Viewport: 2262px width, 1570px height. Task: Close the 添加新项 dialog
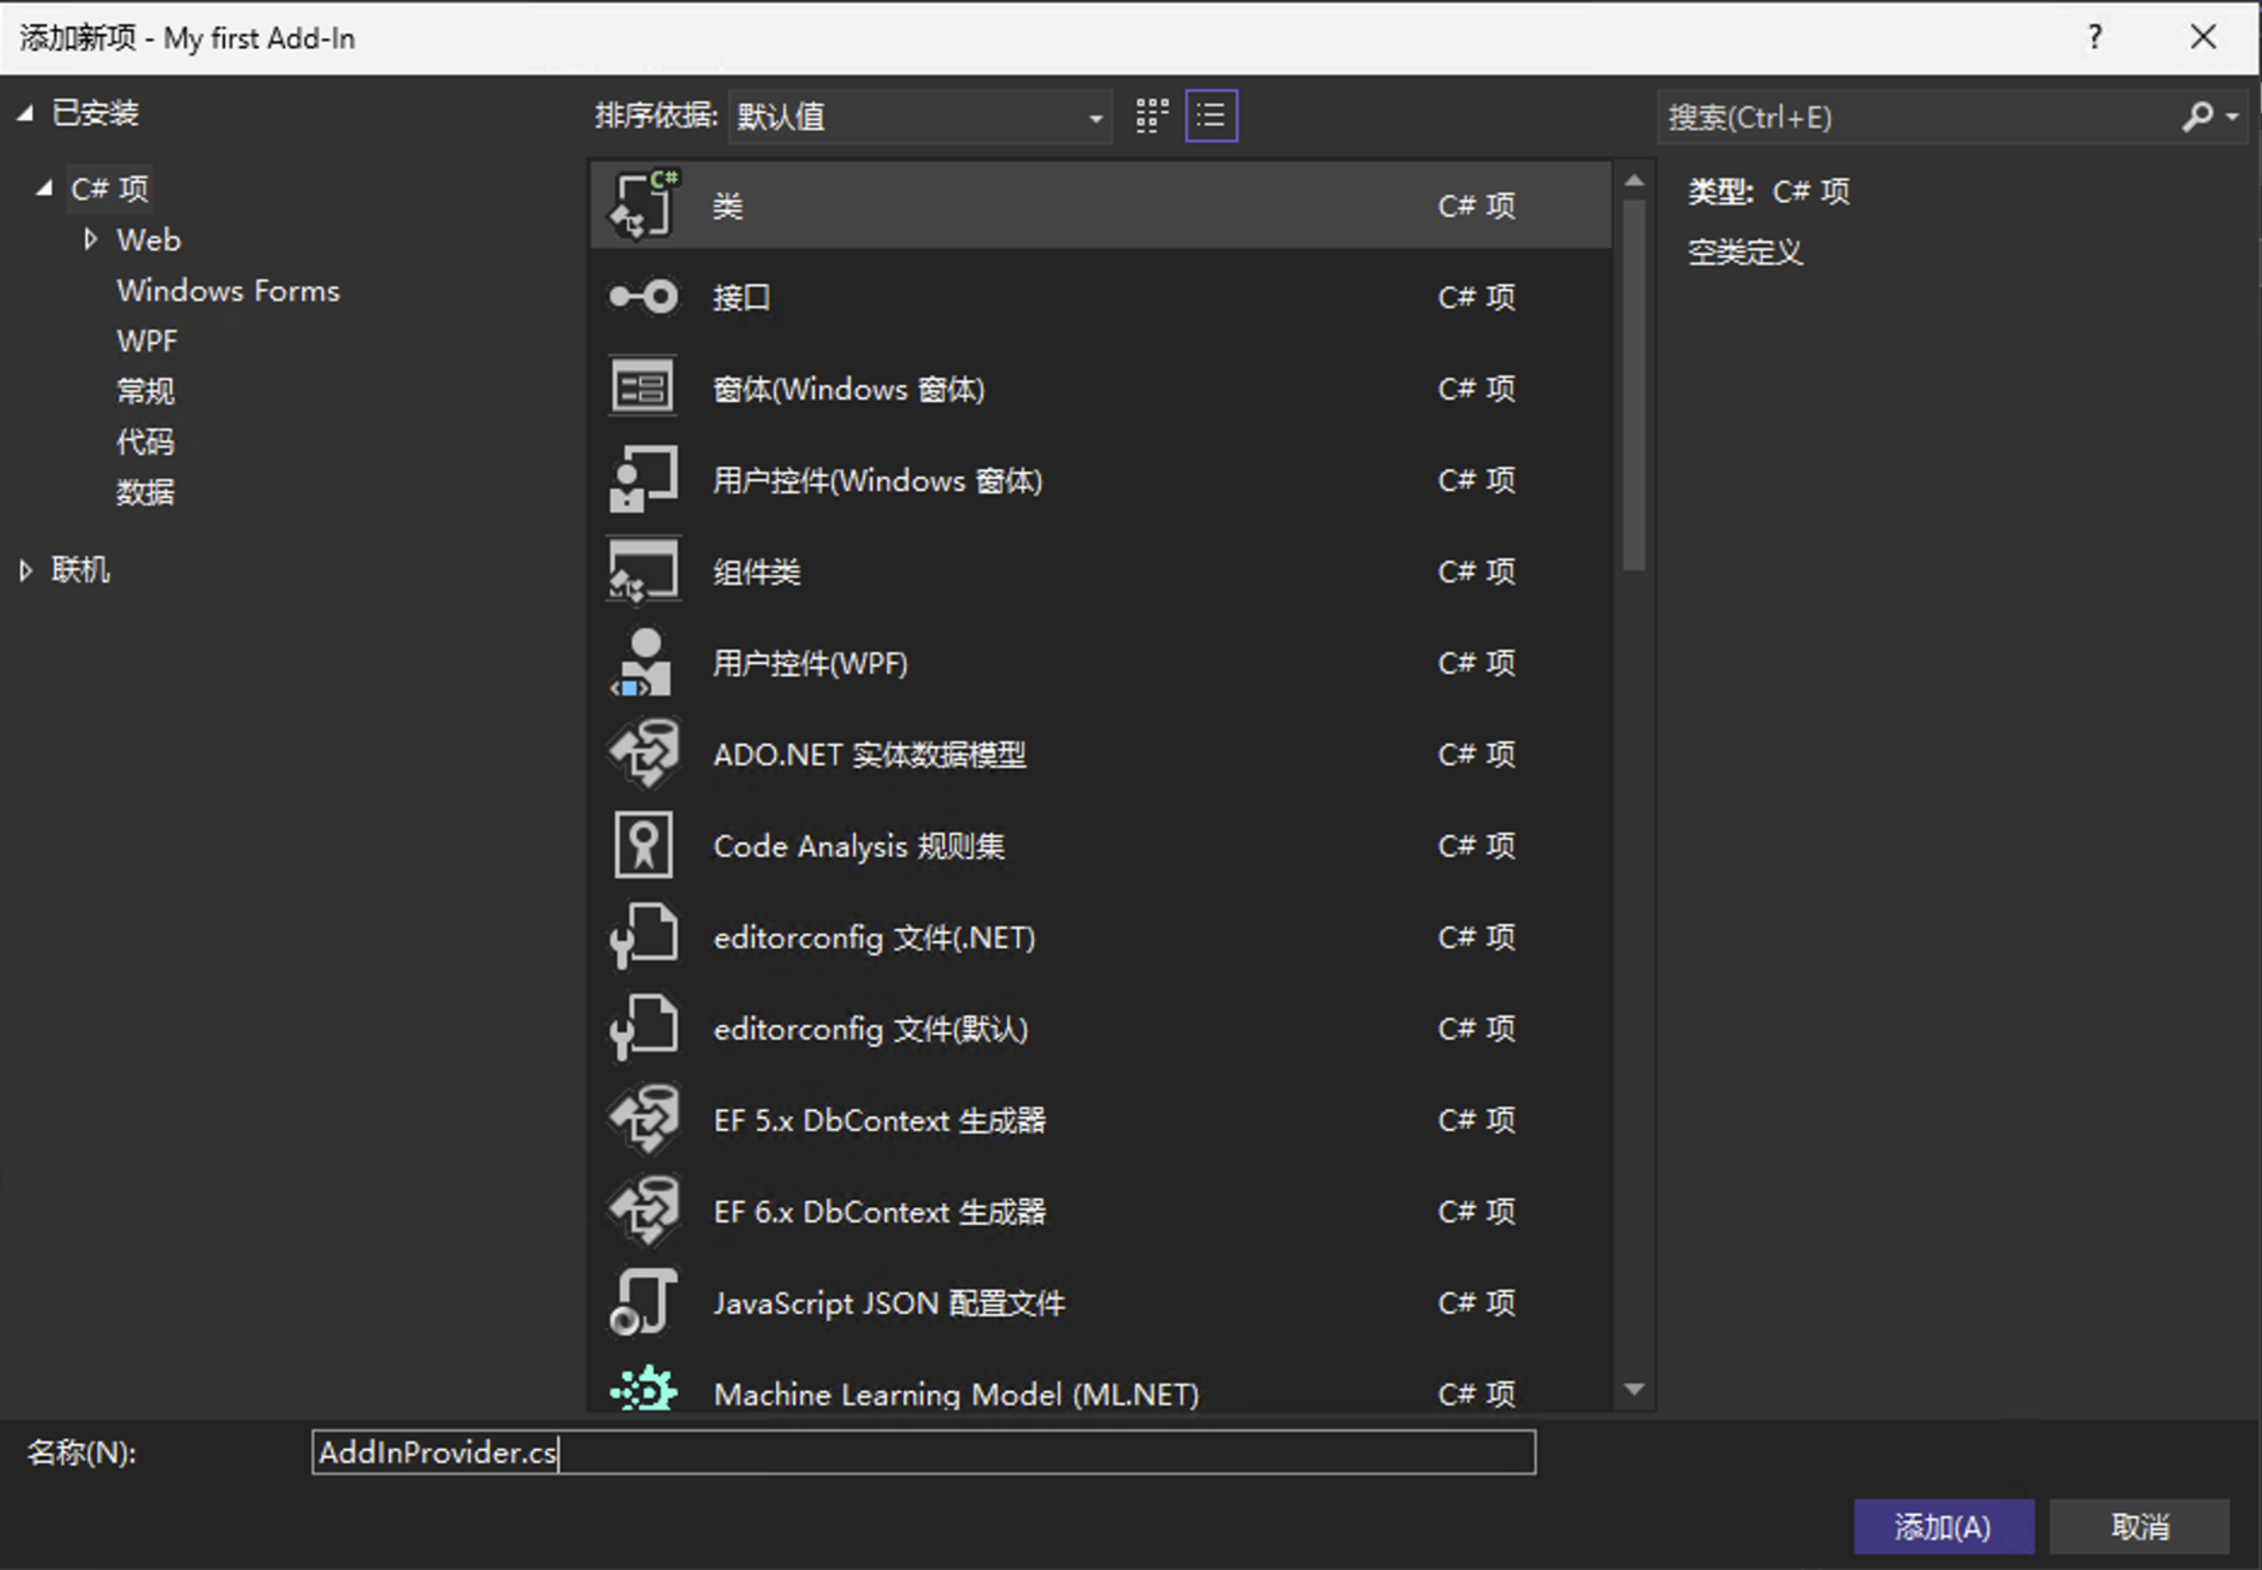(x=2203, y=38)
